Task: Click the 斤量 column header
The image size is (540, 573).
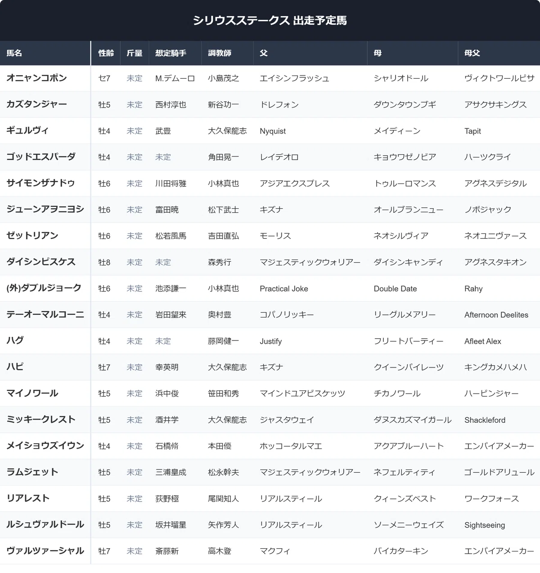Action: [134, 53]
